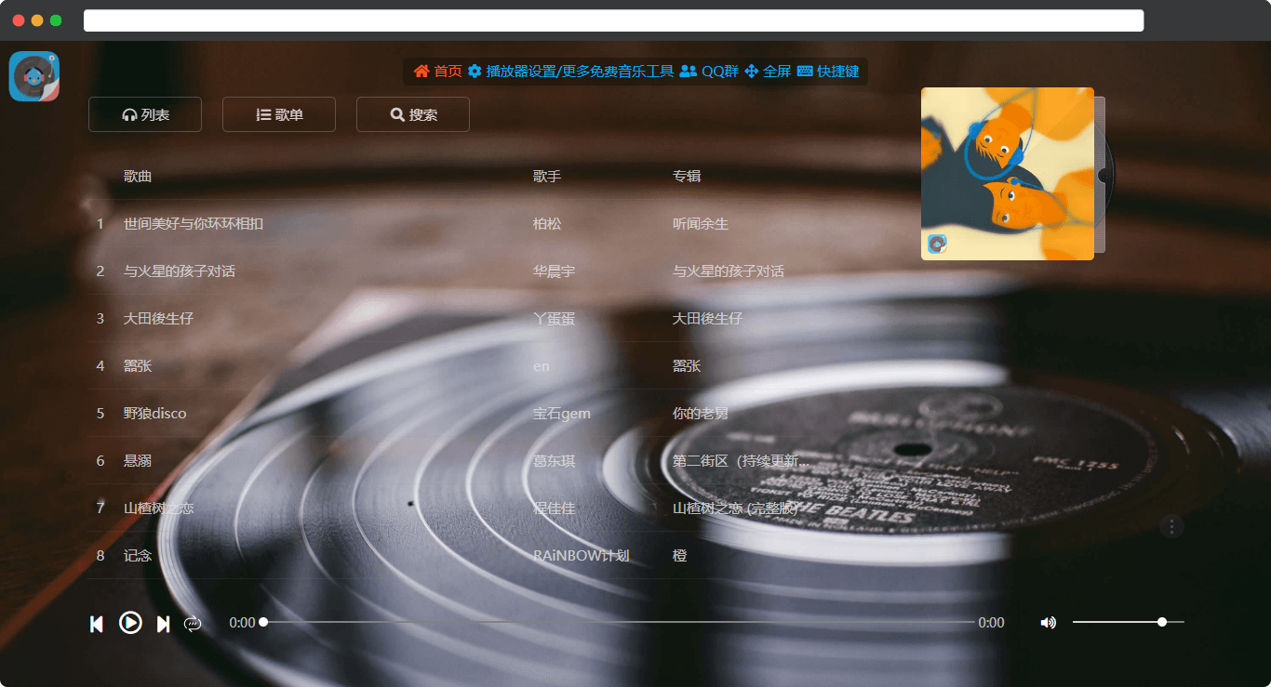Screen dimensions: 1271x687
Task: Switch to 歌单 playlist tab
Action: tap(279, 114)
